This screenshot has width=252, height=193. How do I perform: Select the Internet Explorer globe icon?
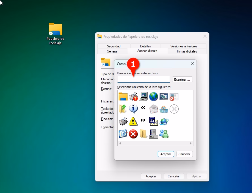click(164, 121)
